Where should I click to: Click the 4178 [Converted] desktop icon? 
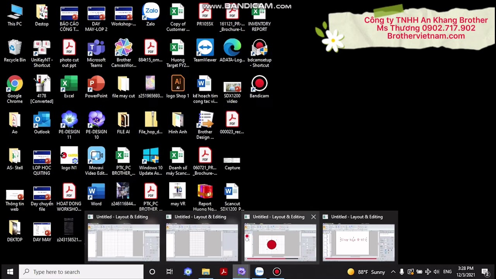[42, 89]
